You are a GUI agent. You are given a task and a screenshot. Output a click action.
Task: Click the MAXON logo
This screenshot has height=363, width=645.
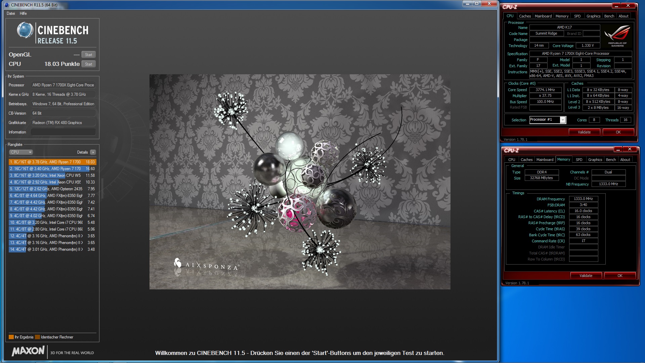point(28,351)
